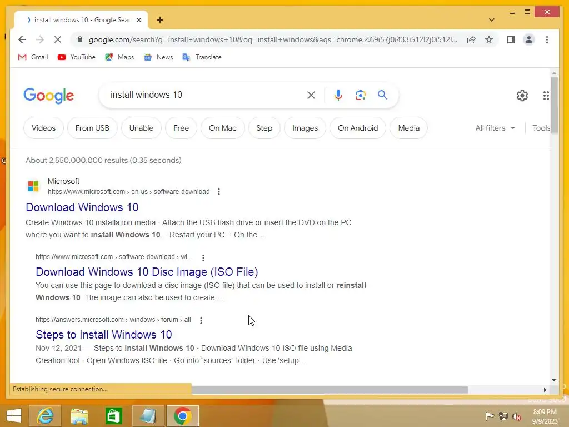
Task: Open File Explorer from taskbar
Action: pyautogui.click(x=79, y=416)
